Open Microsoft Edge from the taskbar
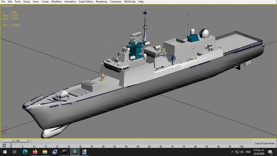This screenshot has height=156, width=277. tap(25, 152)
